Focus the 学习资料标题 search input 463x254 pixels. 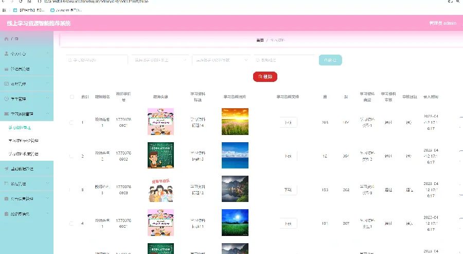coord(97,60)
